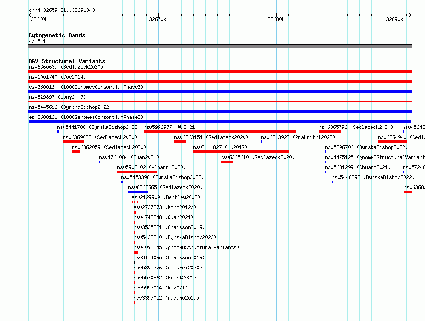The image size is (425, 321).
Task: Open the nsv6243928 (Prakrithi2022) variant
Action: tap(298, 137)
